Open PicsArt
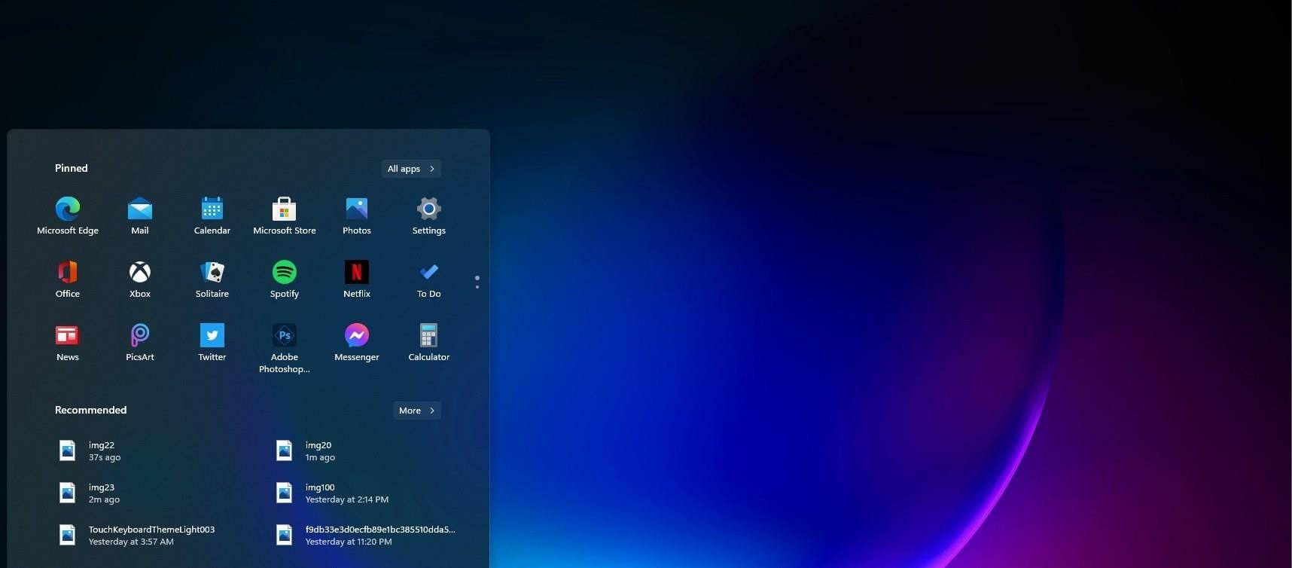 click(x=140, y=342)
